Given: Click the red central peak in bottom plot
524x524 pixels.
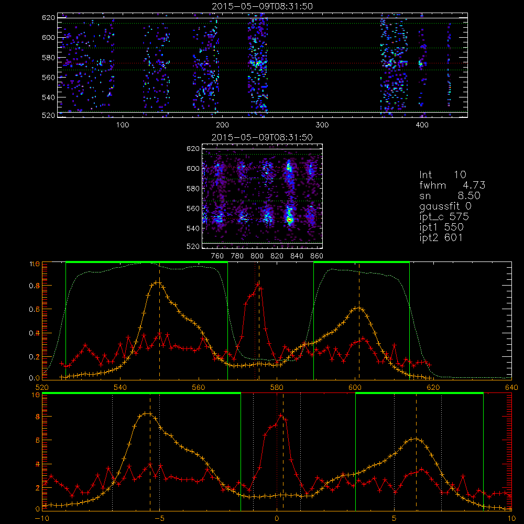Looking at the screenshot, I should click(281, 416).
